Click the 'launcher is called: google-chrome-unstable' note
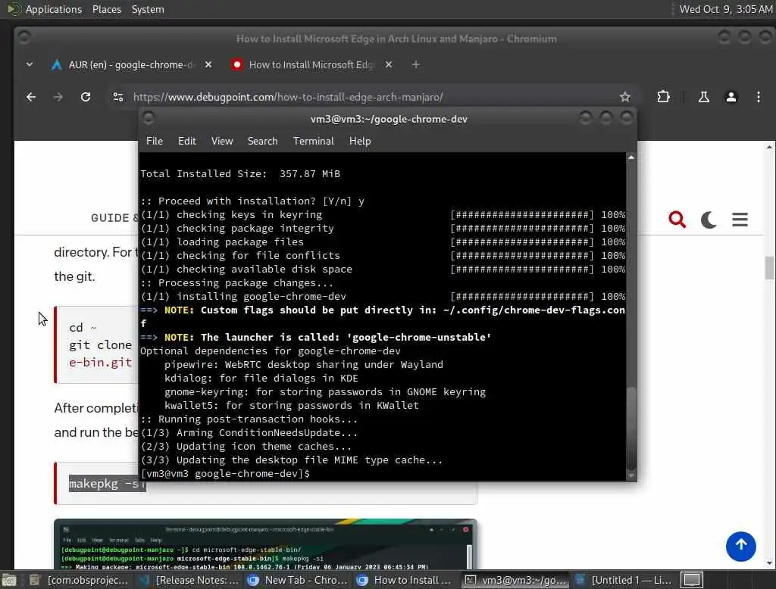The height and width of the screenshot is (589, 776). coord(316,338)
